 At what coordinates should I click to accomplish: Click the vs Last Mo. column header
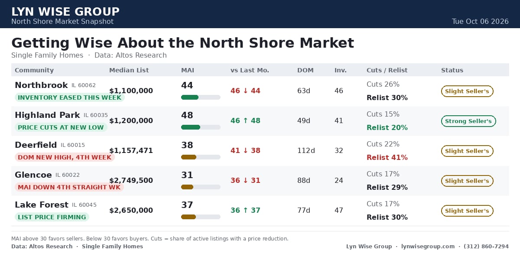(250, 70)
